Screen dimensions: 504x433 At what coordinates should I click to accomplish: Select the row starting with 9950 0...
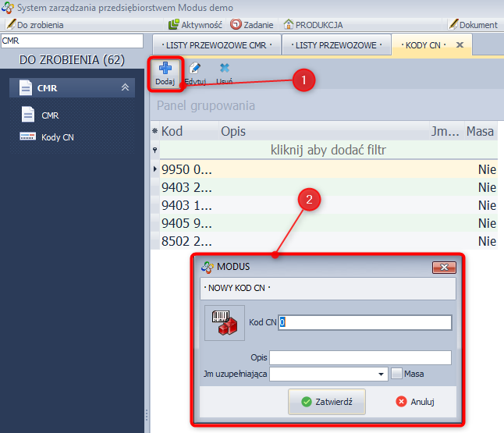[328, 169]
